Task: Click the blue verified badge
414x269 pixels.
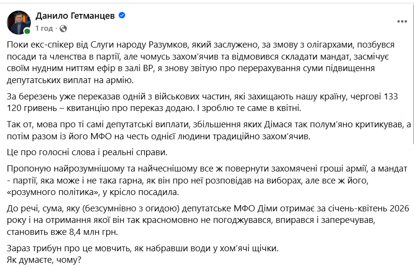Action: (x=122, y=15)
